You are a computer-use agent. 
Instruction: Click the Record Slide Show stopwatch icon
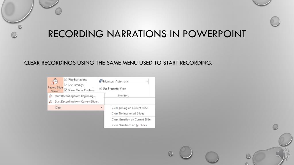point(55,82)
